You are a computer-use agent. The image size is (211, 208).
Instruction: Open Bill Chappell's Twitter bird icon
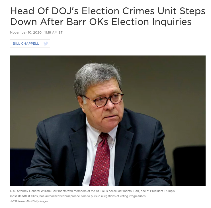46,44
